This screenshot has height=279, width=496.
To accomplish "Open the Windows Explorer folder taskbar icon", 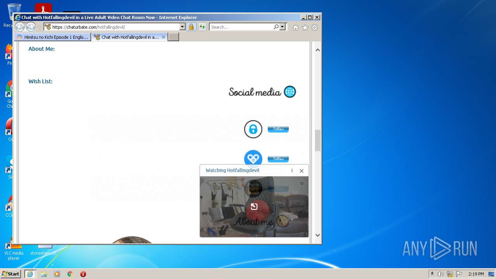I will pyautogui.click(x=44, y=274).
